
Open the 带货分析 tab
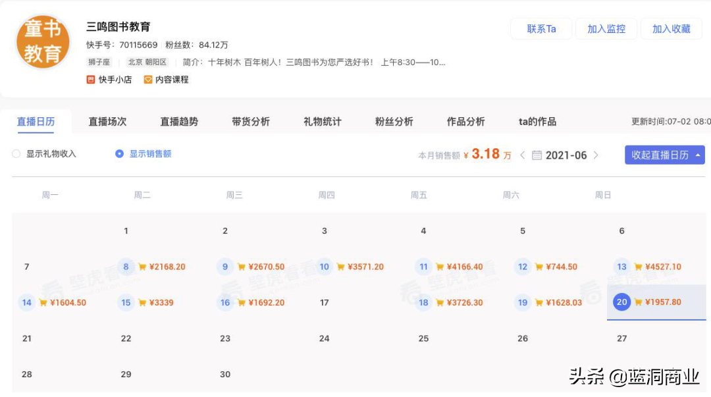250,122
